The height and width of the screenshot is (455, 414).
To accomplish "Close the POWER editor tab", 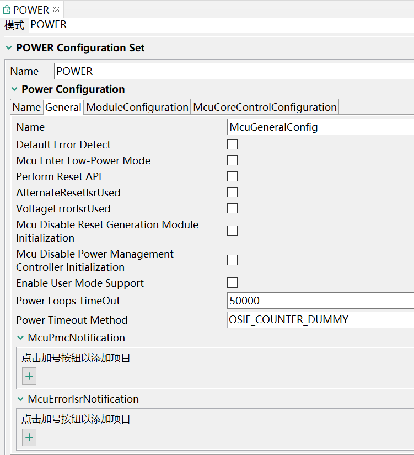I will 56,9.
